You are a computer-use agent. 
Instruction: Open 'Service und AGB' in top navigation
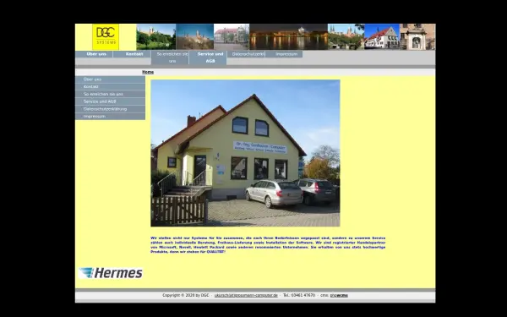click(x=208, y=57)
